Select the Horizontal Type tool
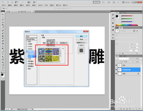The image size is (143, 111). 3,54
